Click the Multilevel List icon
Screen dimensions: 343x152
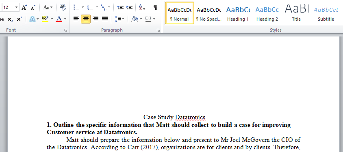tap(104, 7)
